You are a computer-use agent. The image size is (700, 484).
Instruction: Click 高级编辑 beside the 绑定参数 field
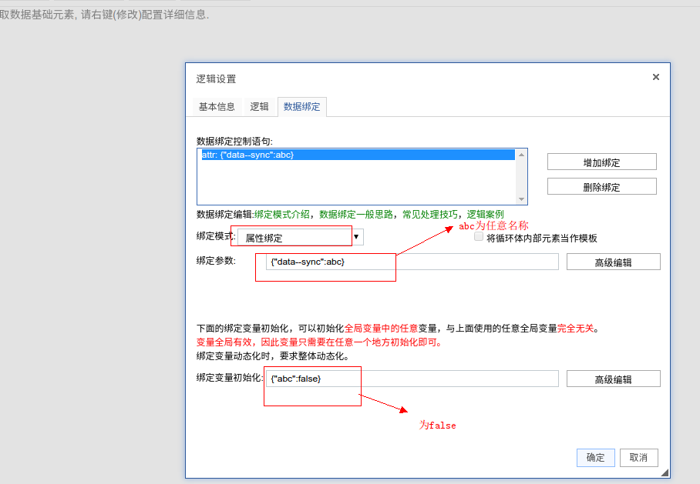coord(613,262)
